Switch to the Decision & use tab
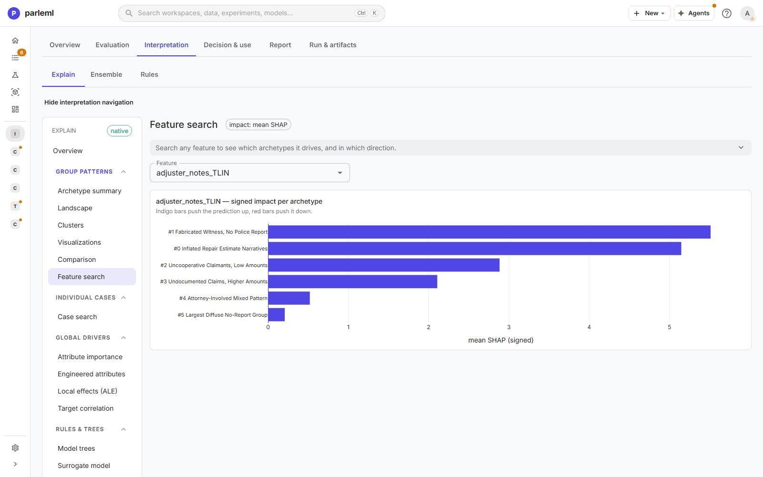This screenshot has width=763, height=477. point(227,45)
